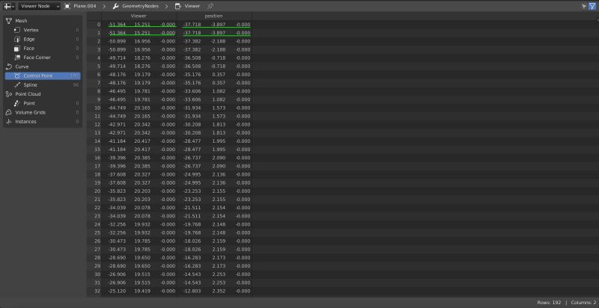599x308 pixels.
Task: Select the Vertex domain
Action: [43, 30]
